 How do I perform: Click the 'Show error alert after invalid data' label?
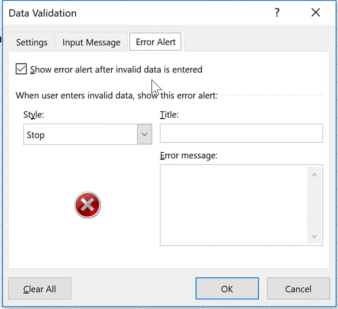click(116, 69)
